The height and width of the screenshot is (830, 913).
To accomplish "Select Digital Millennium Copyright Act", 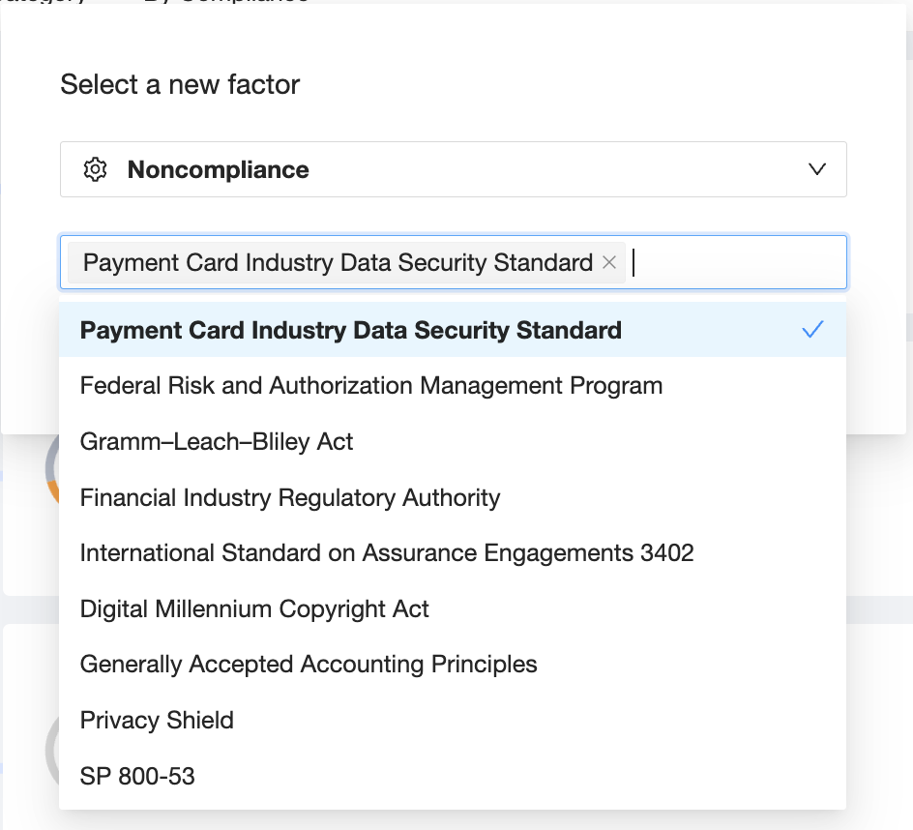I will [x=254, y=609].
